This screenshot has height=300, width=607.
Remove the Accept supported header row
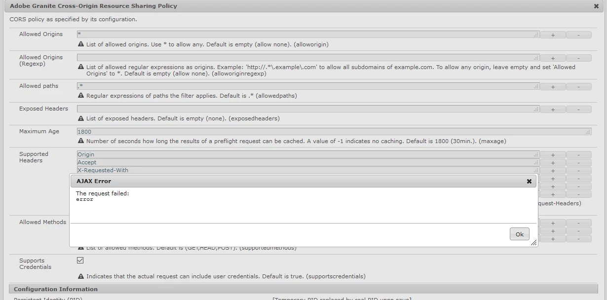coord(578,163)
